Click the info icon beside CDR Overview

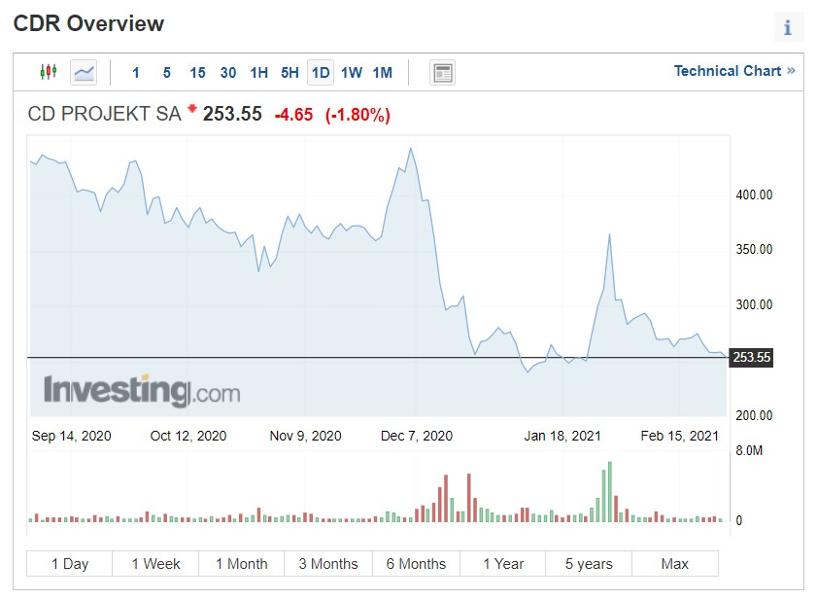787,26
